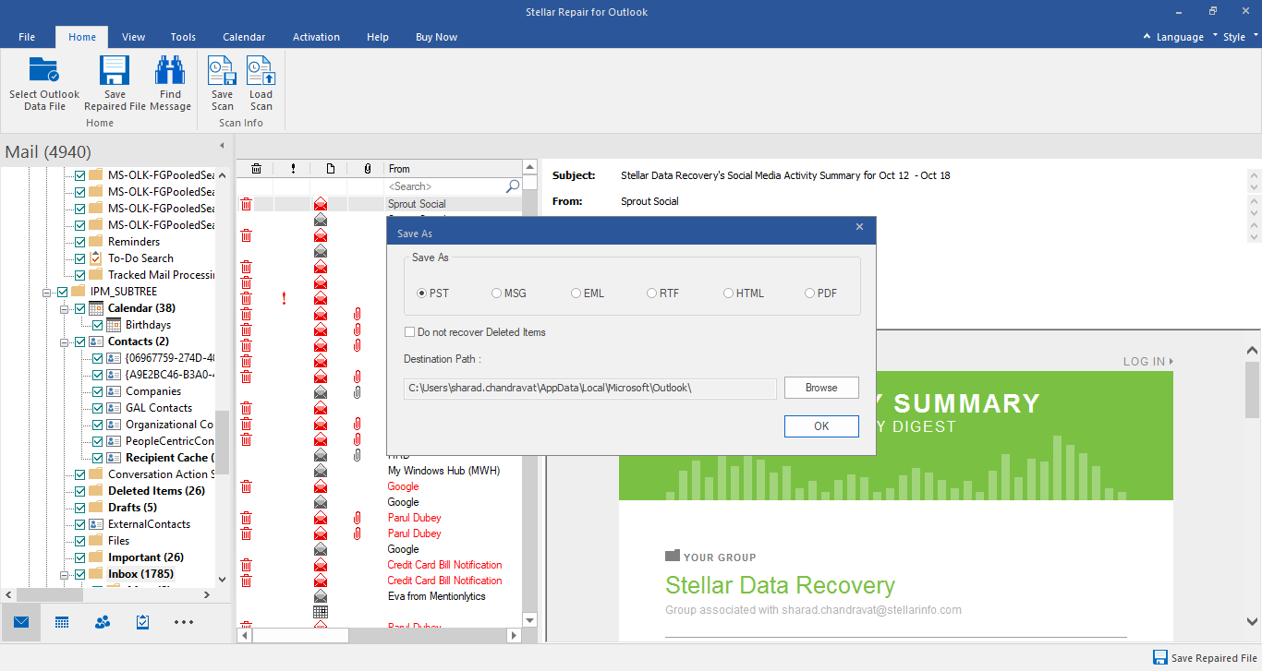Click the envelope icon in Sprout Social row
The image size is (1262, 671).
tap(321, 204)
